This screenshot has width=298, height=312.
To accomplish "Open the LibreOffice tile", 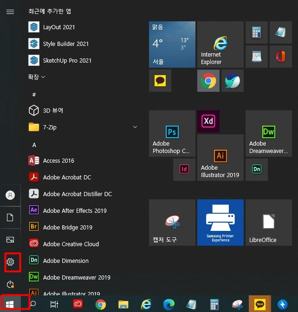I will (x=269, y=223).
